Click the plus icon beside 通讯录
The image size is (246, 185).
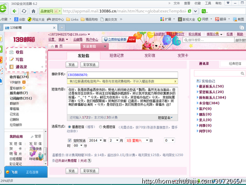[x=42, y=67]
